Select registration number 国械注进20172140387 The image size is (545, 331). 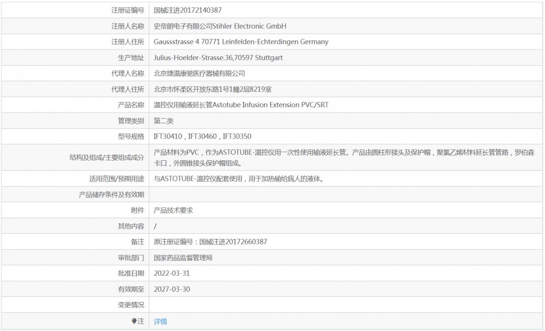(188, 10)
